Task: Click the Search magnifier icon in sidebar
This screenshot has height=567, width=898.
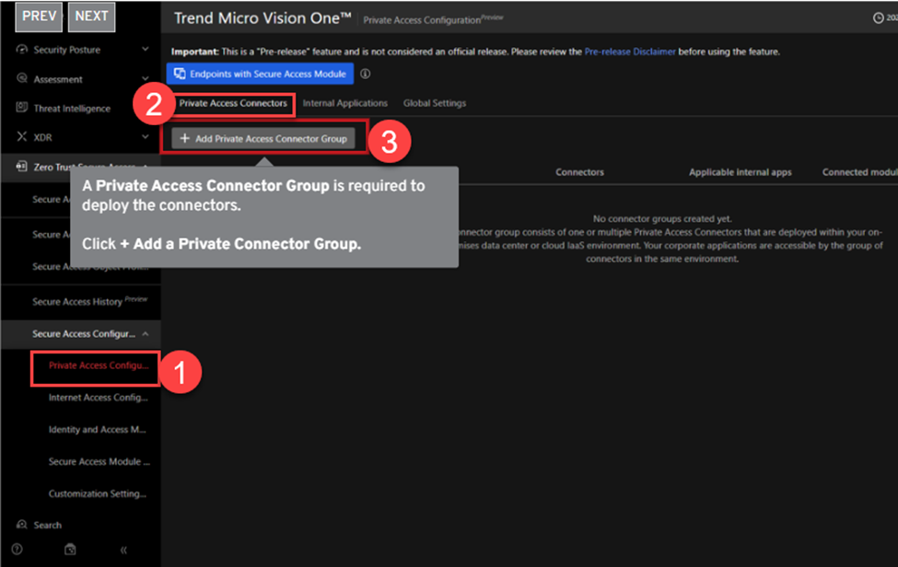Action: [22, 525]
